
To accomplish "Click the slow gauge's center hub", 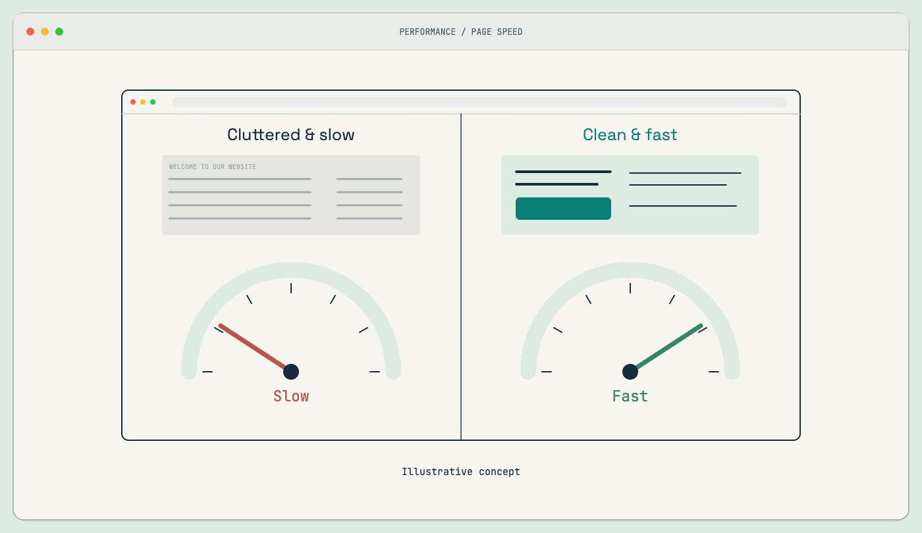I will pos(291,372).
